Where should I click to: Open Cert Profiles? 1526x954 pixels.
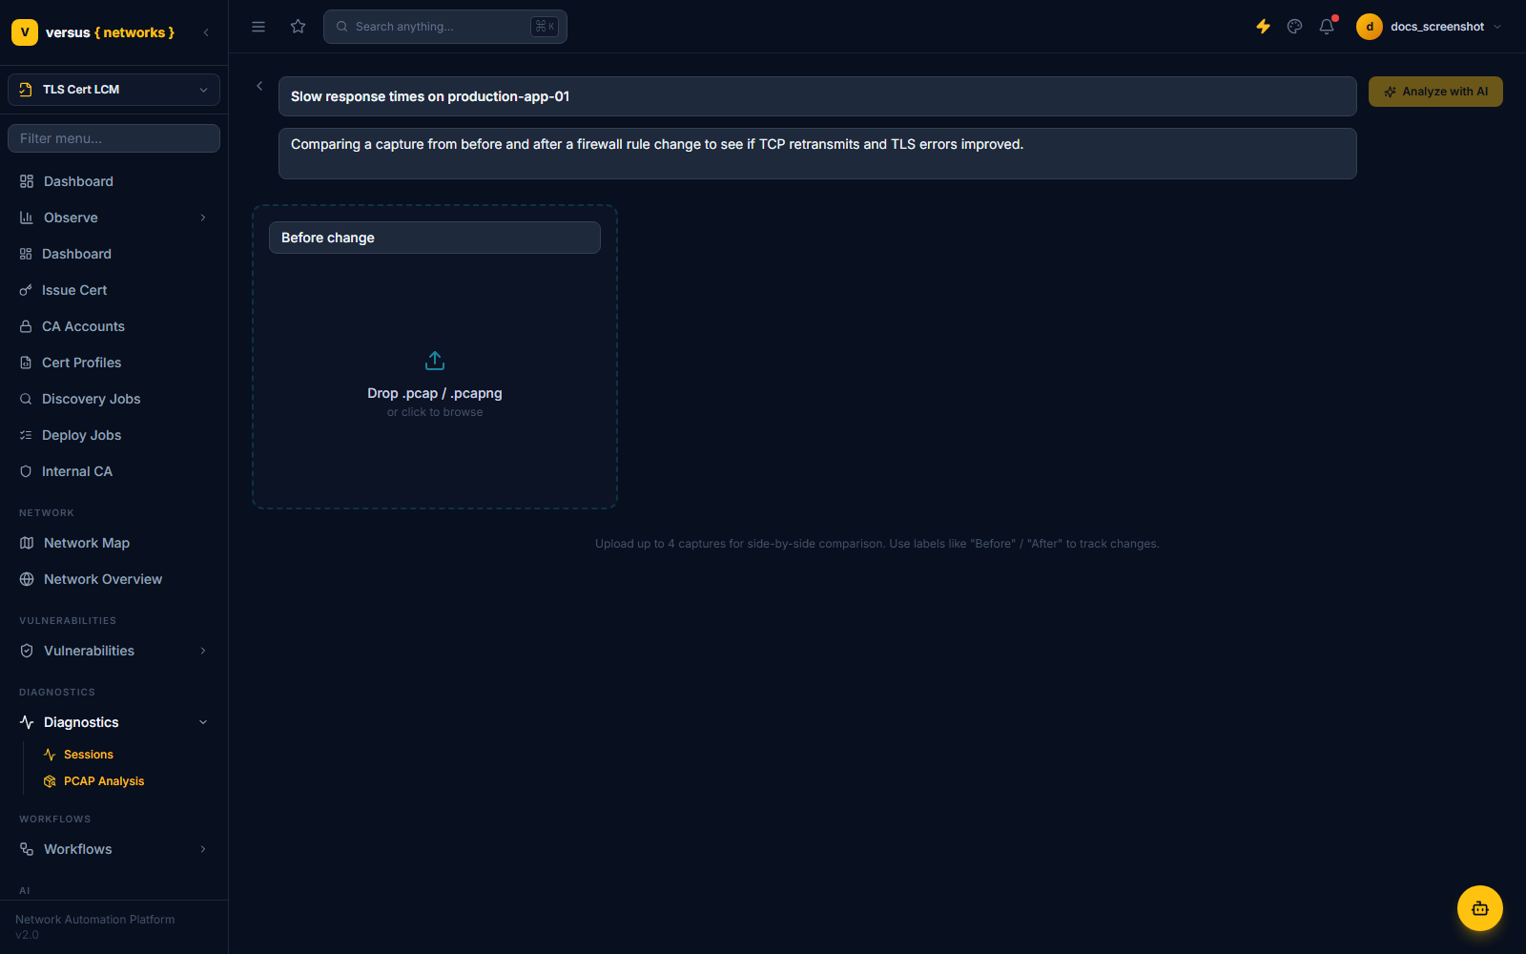[x=113, y=363]
